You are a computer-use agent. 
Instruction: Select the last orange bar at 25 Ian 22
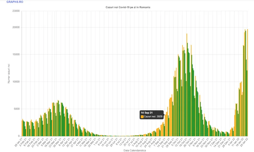pyautogui.click(x=248, y=83)
